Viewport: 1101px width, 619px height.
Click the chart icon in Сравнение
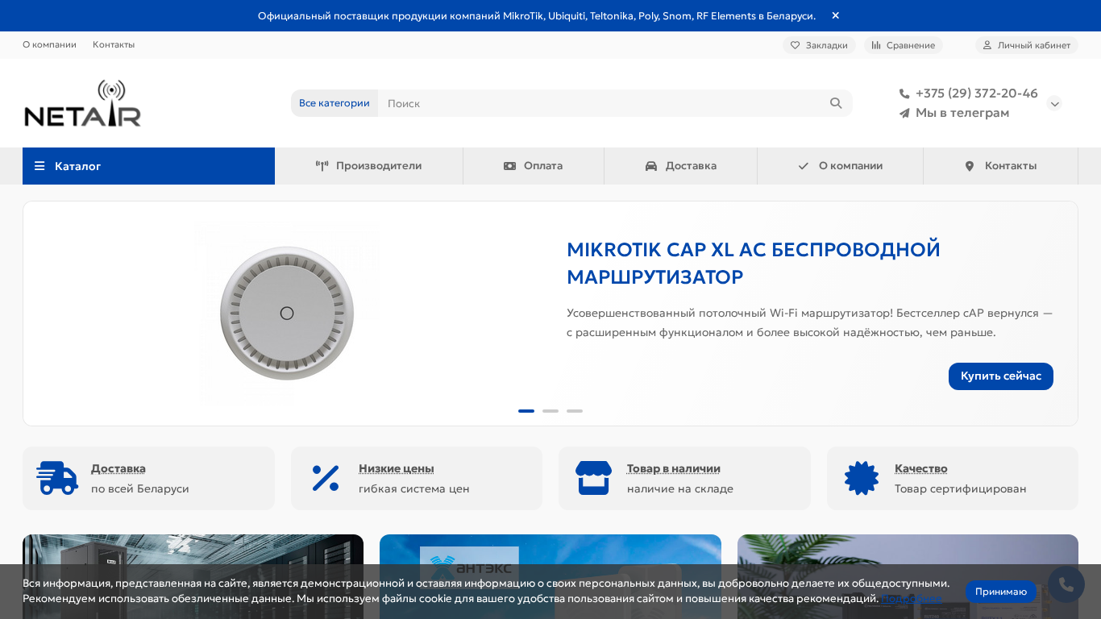click(x=876, y=45)
